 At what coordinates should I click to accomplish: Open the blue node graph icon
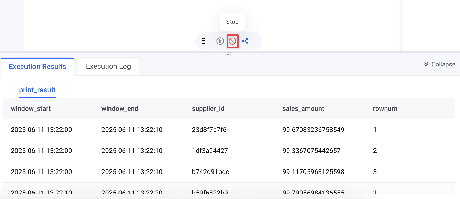pos(245,41)
